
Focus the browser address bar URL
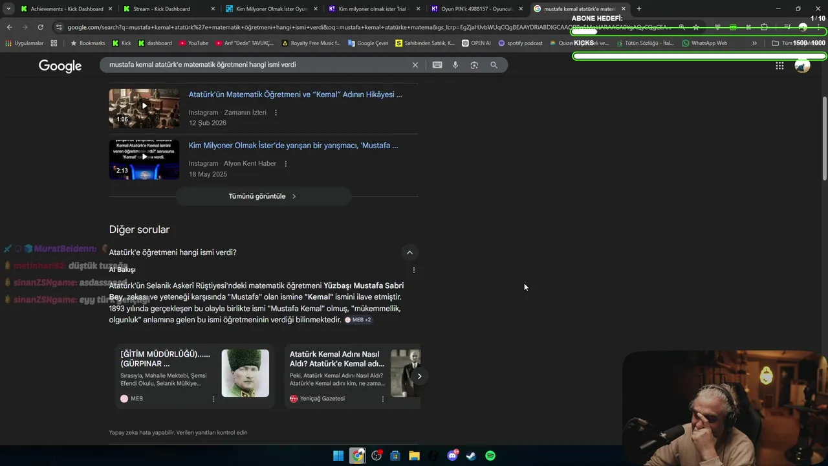(x=369, y=27)
